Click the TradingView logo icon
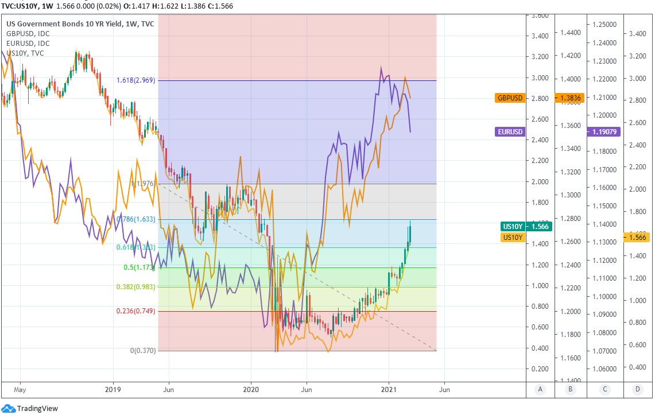The height and width of the screenshot is (415, 655). (9, 408)
